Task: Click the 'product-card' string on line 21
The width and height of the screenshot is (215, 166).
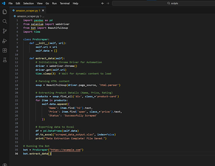Action: (107, 96)
